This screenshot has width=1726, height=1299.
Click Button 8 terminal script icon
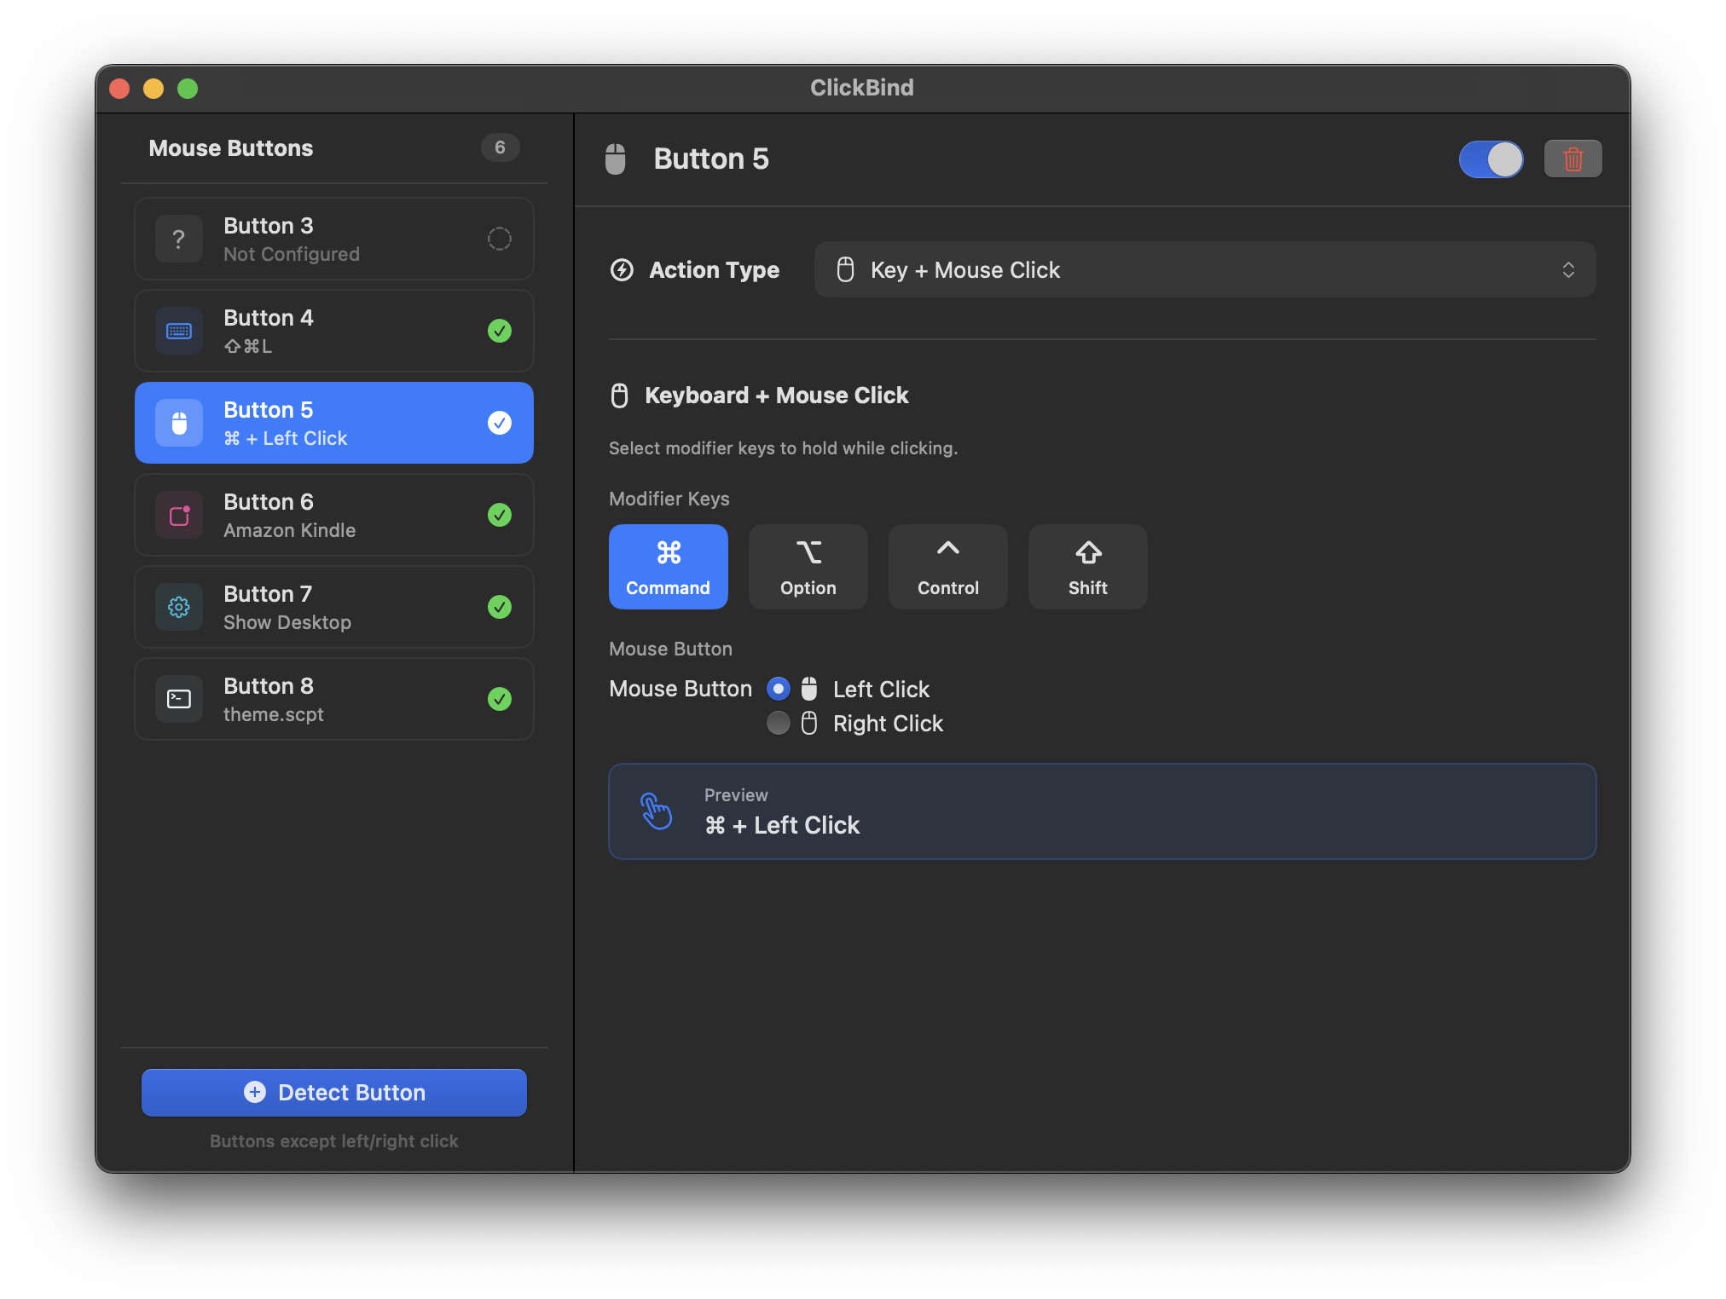coord(179,699)
